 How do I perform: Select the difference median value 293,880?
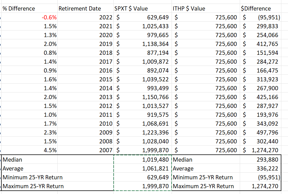261,159
